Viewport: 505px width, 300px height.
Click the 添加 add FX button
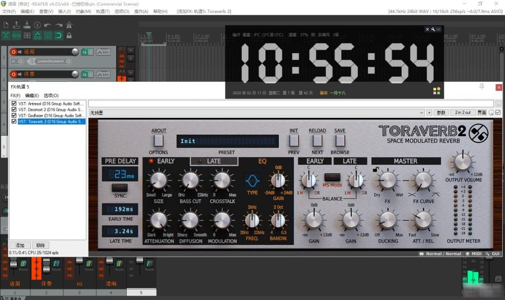[20, 245]
